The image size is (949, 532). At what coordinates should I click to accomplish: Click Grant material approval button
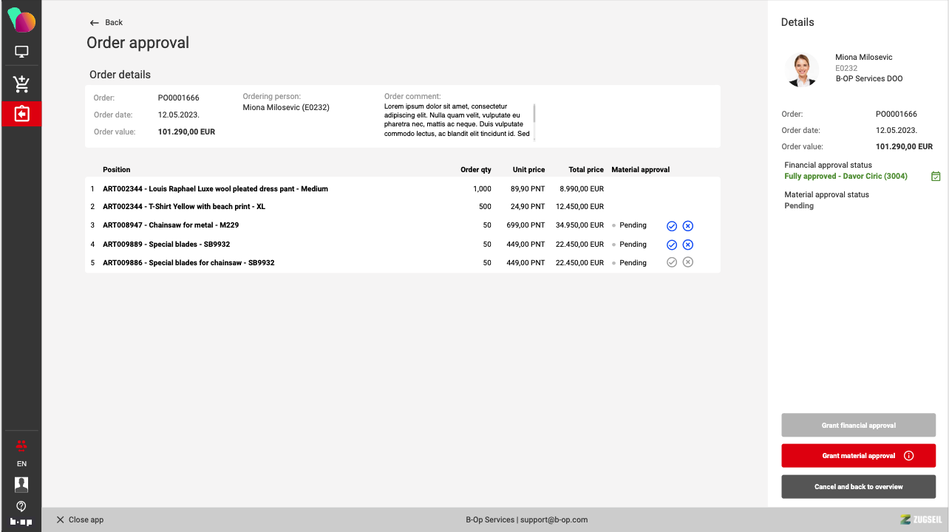point(858,456)
